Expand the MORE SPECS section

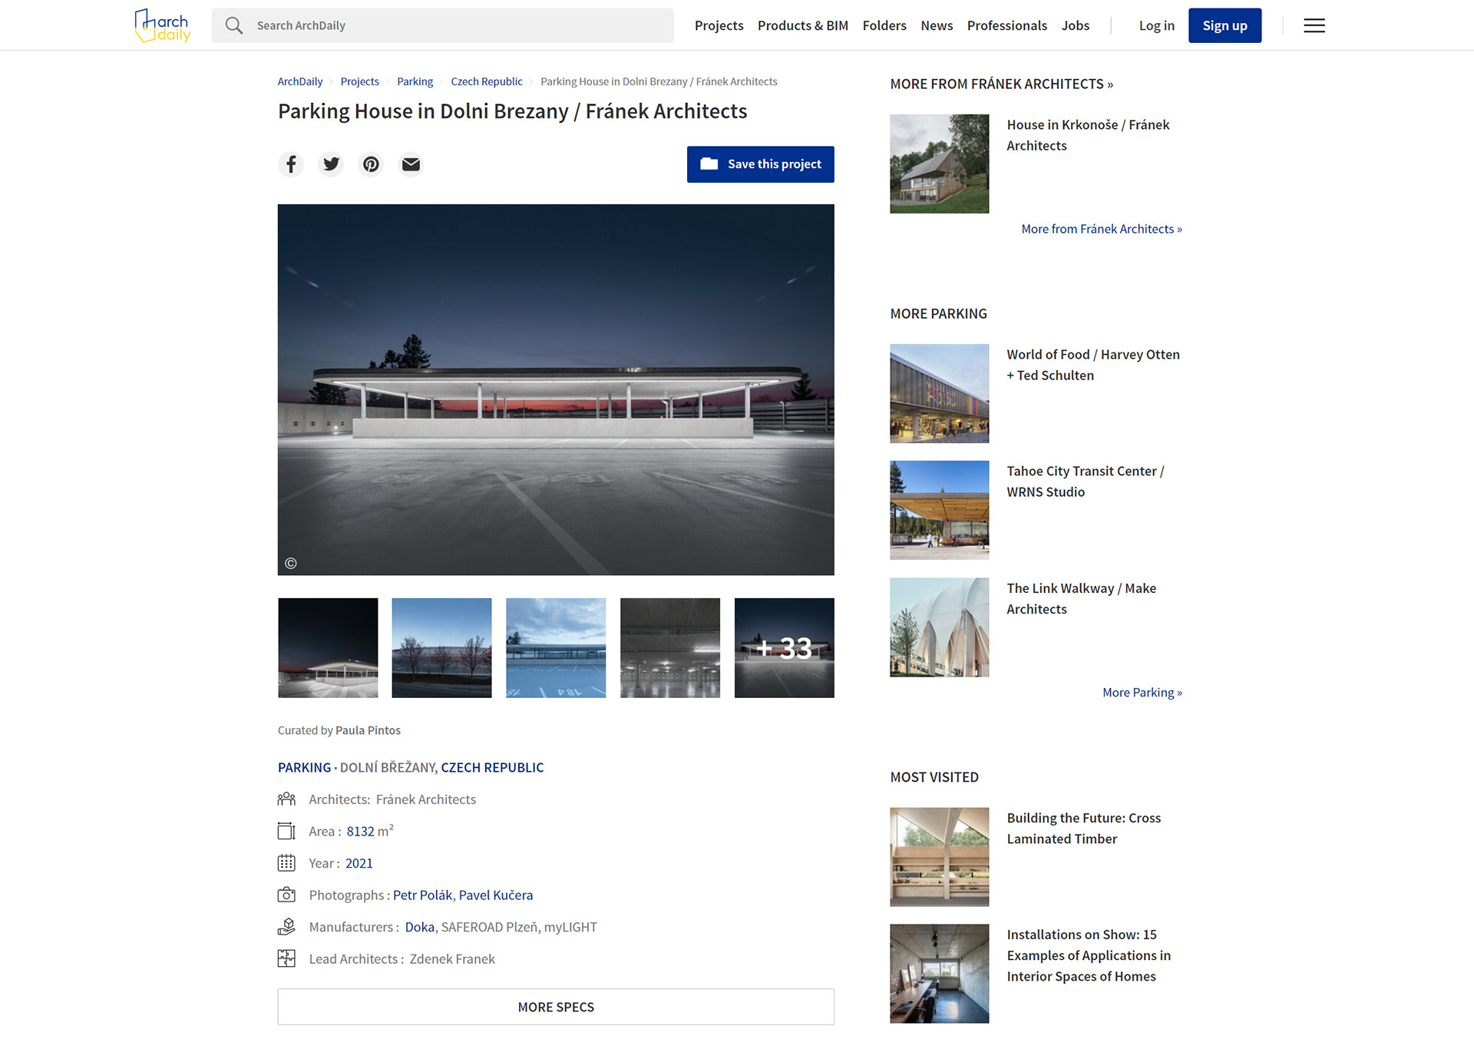pyautogui.click(x=556, y=1006)
